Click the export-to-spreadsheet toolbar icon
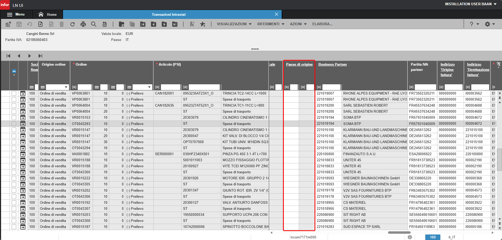This screenshot has height=240, width=502. pyautogui.click(x=104, y=24)
